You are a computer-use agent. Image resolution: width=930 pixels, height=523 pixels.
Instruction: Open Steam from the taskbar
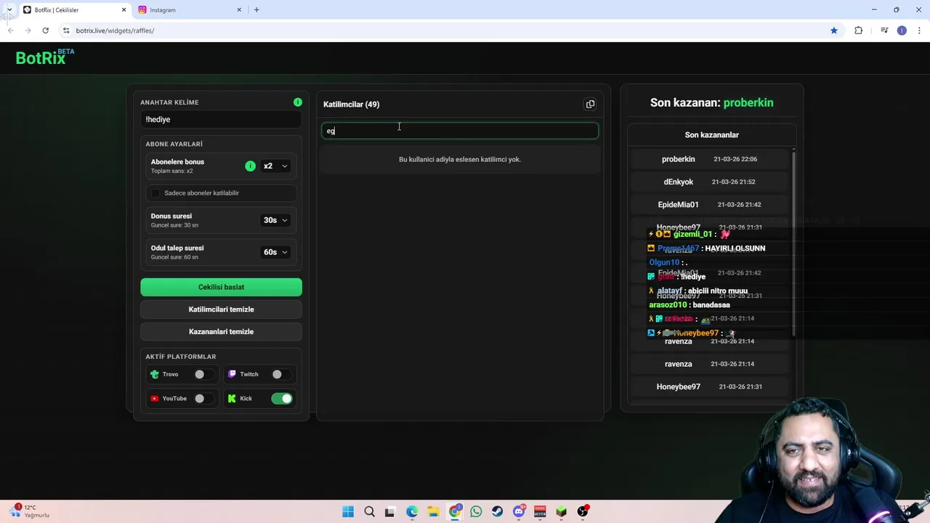497,512
